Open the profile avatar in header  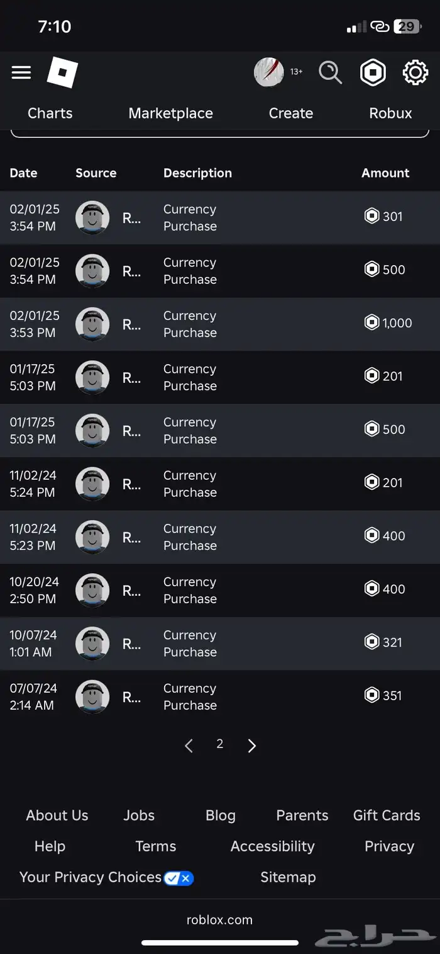tap(269, 72)
